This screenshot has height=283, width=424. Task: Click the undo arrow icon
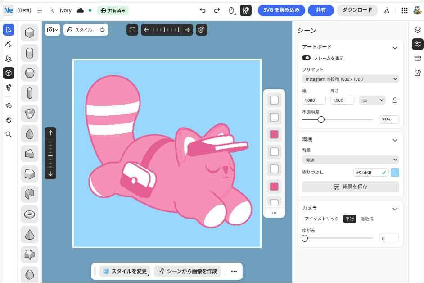203,10
